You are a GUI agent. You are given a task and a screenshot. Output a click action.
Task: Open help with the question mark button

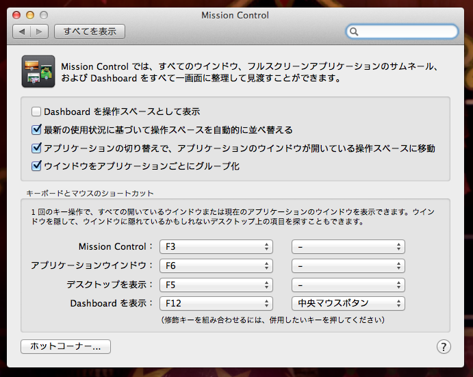[444, 346]
